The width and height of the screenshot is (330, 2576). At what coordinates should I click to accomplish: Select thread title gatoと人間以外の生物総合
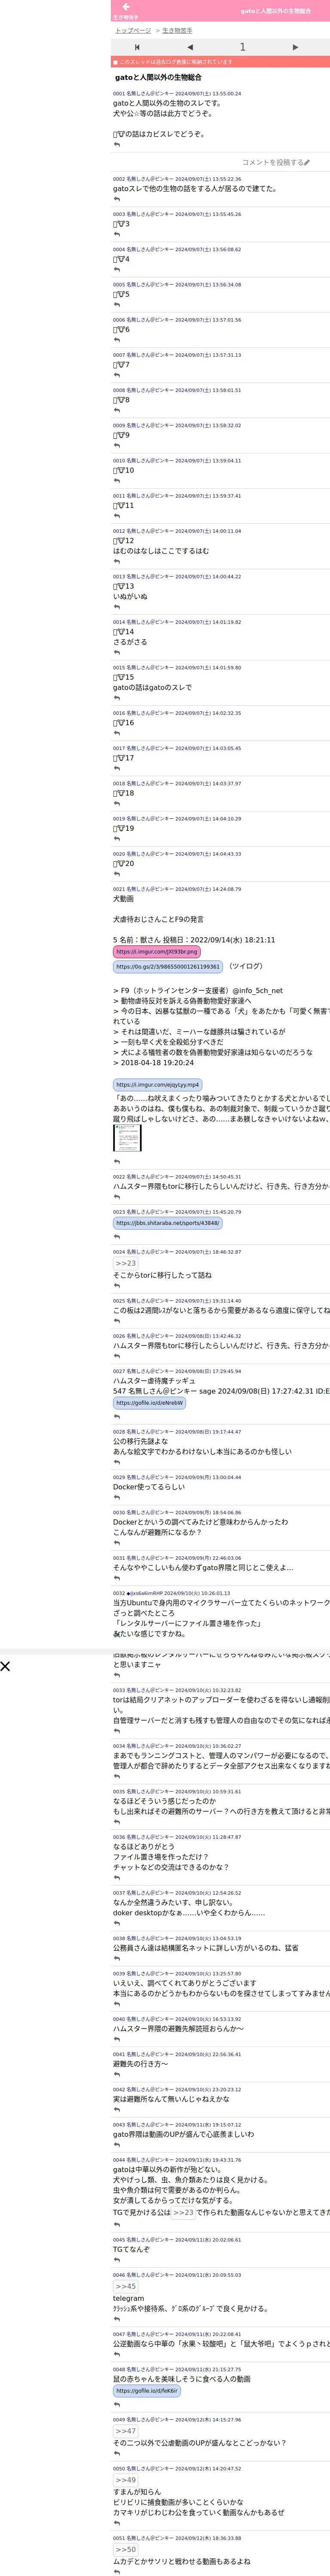click(158, 77)
